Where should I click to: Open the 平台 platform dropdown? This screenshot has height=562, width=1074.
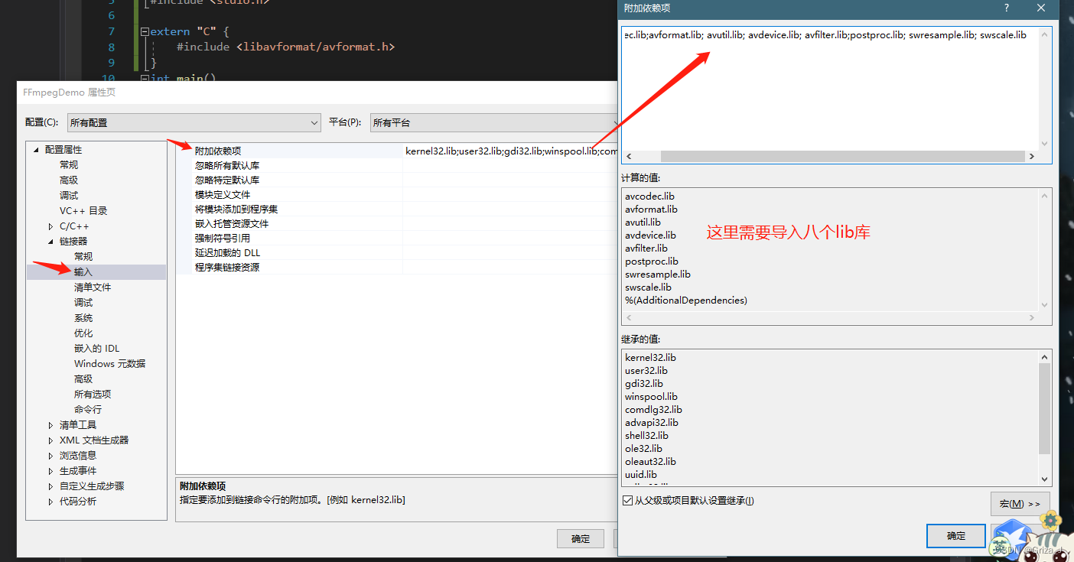494,122
